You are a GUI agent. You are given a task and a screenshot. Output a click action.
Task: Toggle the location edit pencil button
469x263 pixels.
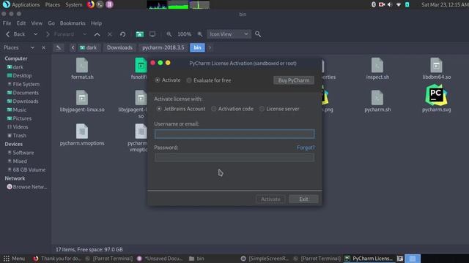click(x=59, y=47)
